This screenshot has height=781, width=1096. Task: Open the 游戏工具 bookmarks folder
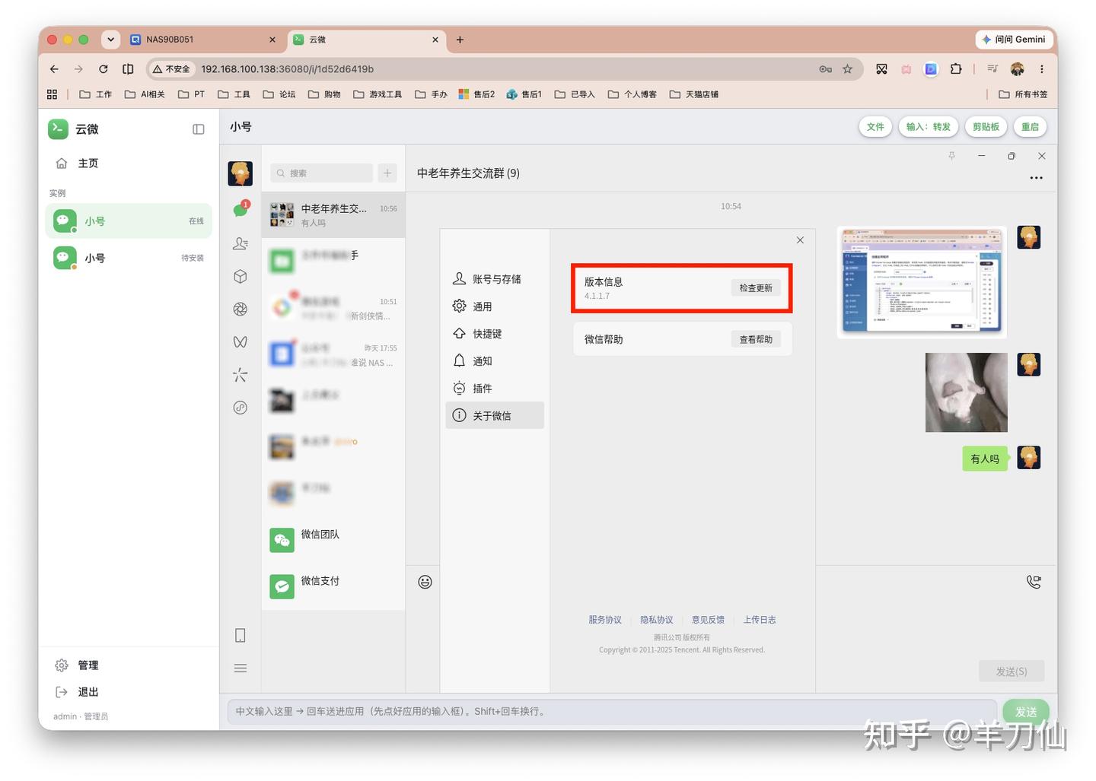[x=378, y=94]
